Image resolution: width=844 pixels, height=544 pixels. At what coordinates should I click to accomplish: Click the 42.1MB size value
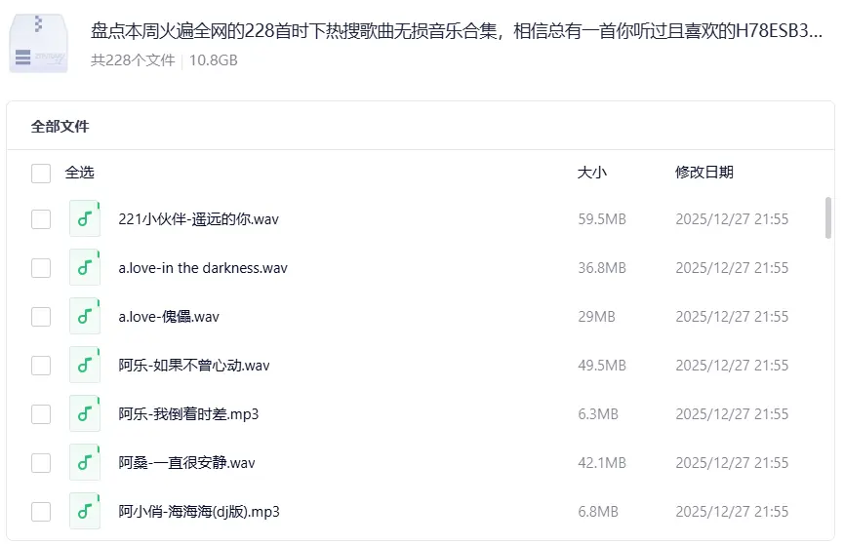tap(602, 463)
